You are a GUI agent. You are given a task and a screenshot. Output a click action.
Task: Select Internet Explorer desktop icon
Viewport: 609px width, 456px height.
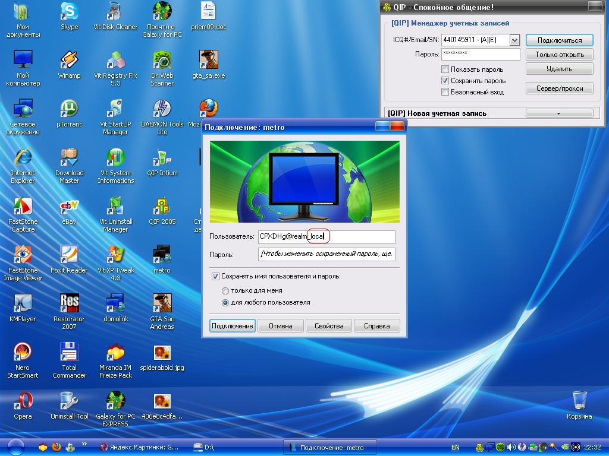[23, 166]
